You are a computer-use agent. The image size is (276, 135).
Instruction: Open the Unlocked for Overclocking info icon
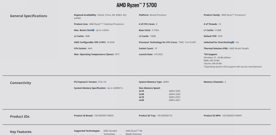[x=233, y=42]
